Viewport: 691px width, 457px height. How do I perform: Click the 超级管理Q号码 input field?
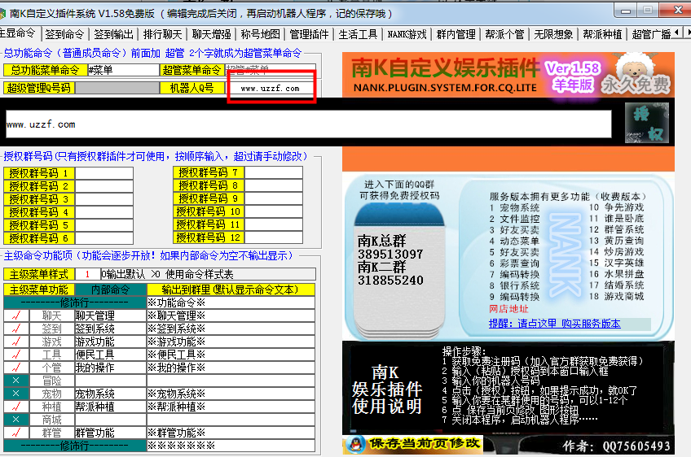[x=117, y=88]
